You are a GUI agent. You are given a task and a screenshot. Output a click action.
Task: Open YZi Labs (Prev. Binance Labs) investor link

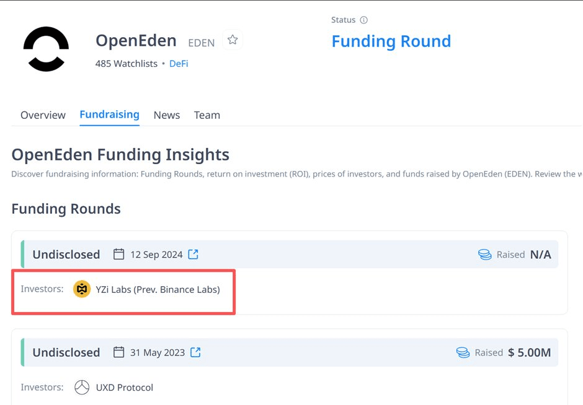[158, 289]
